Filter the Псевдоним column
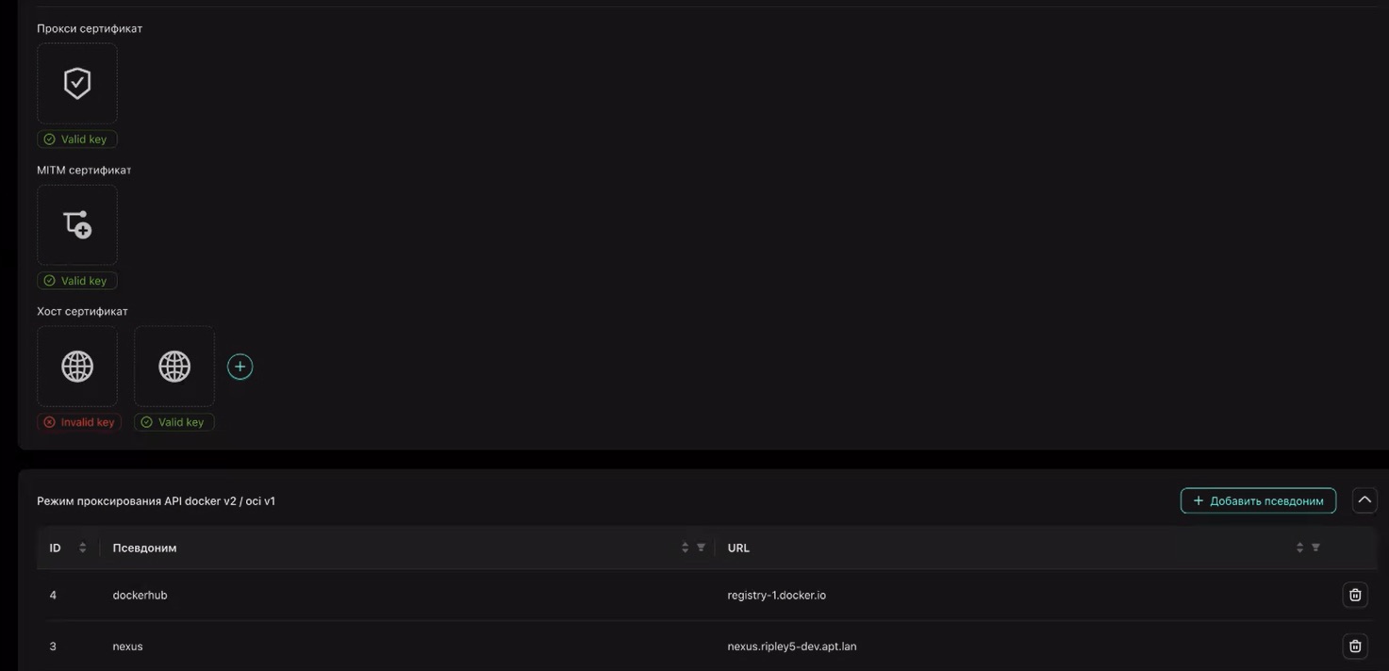 coord(701,548)
